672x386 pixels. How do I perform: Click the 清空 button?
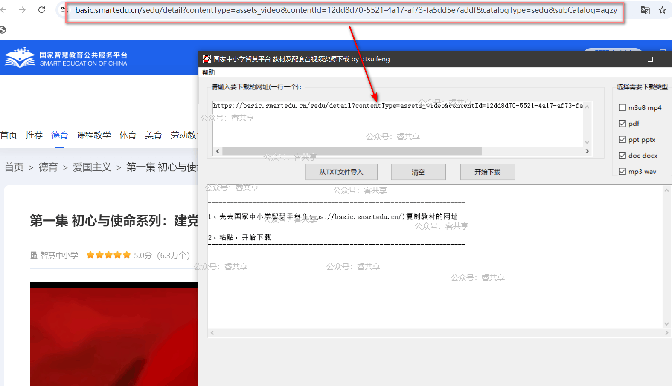pyautogui.click(x=418, y=172)
